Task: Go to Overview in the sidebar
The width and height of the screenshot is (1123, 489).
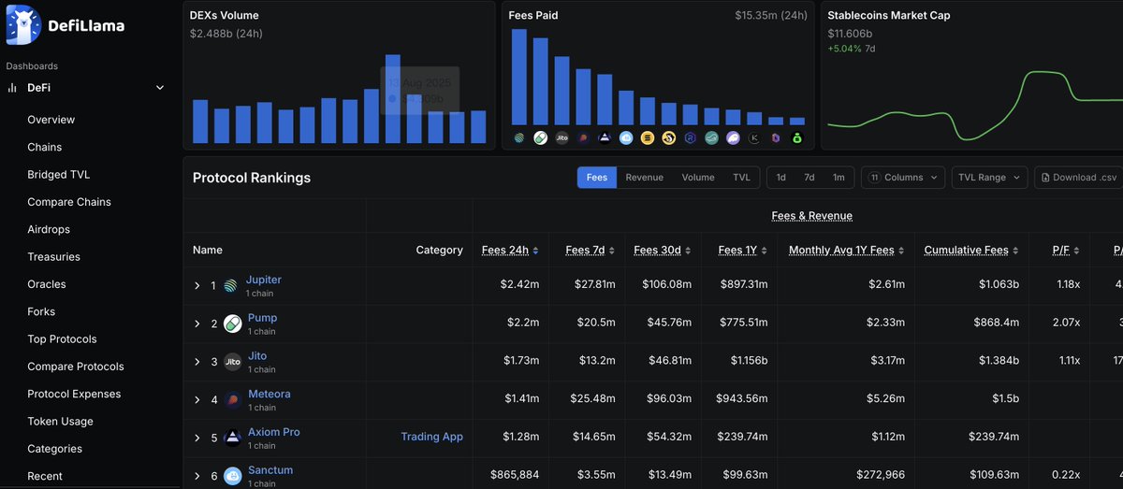Action: pyautogui.click(x=51, y=120)
